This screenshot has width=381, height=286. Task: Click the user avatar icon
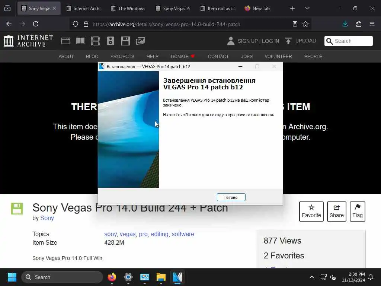coord(231,41)
